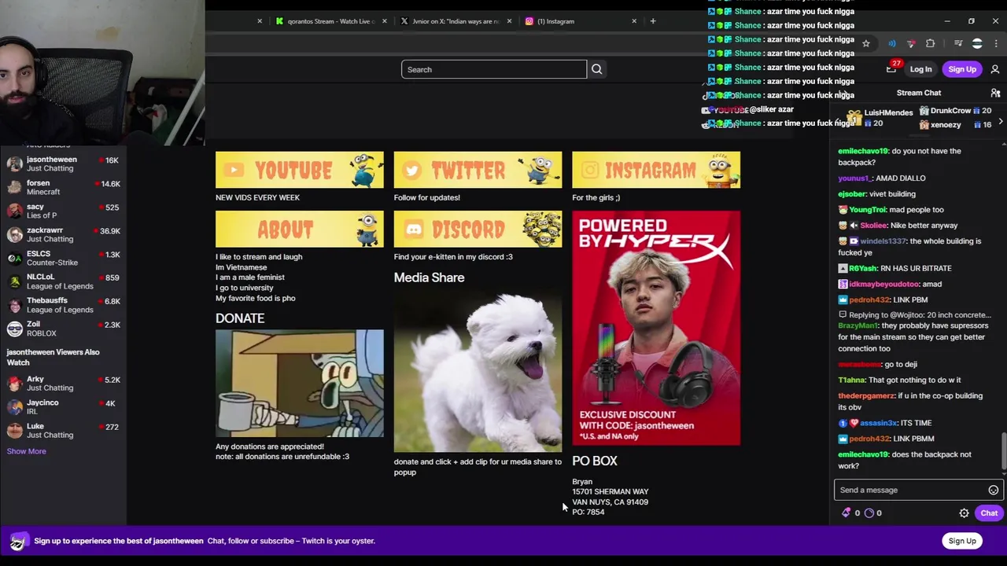Open Zoil's channel avatar
Screen dimensions: 1007x566
[14, 329]
